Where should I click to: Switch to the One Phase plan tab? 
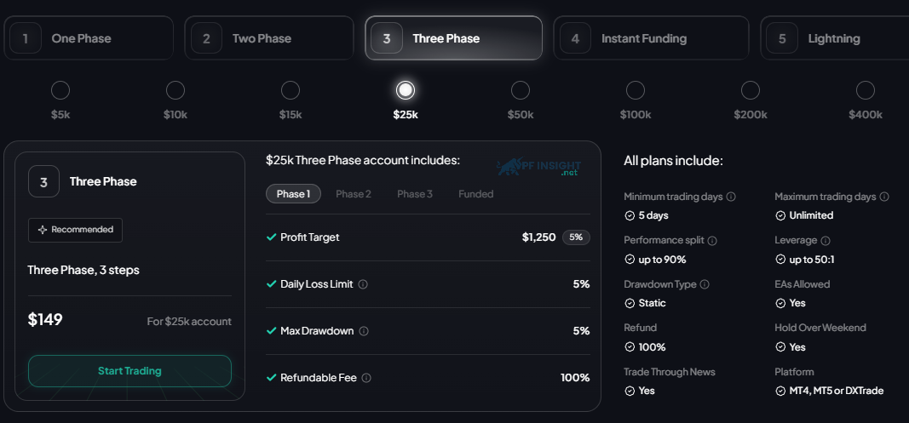click(x=89, y=38)
